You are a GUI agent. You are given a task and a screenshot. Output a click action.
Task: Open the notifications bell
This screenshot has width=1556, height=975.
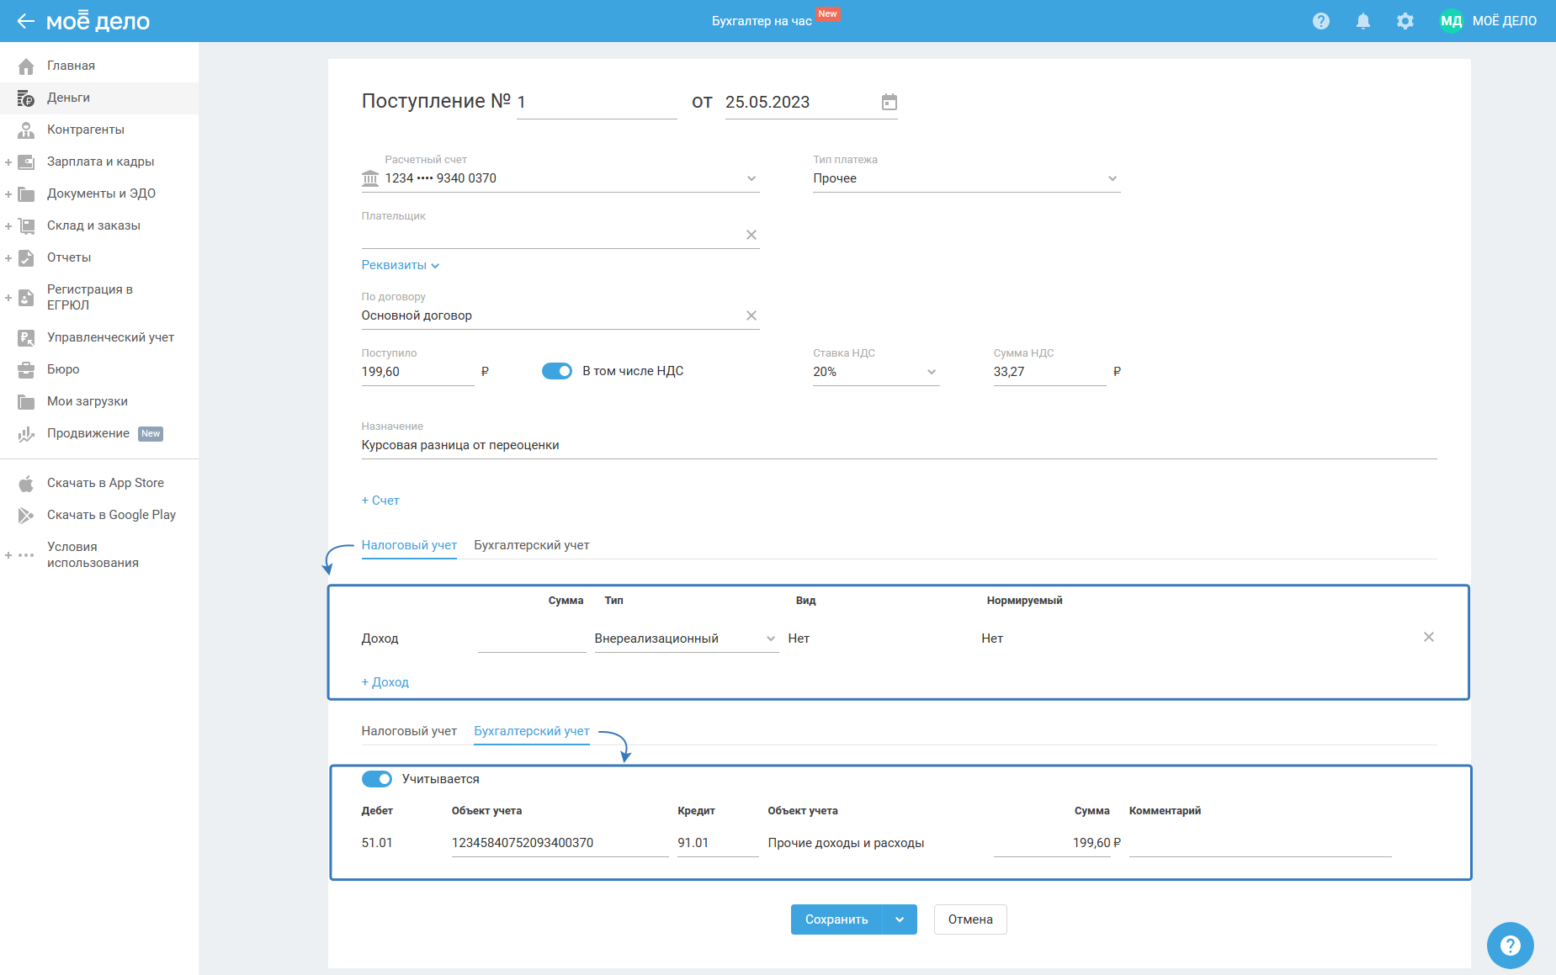tap(1362, 21)
